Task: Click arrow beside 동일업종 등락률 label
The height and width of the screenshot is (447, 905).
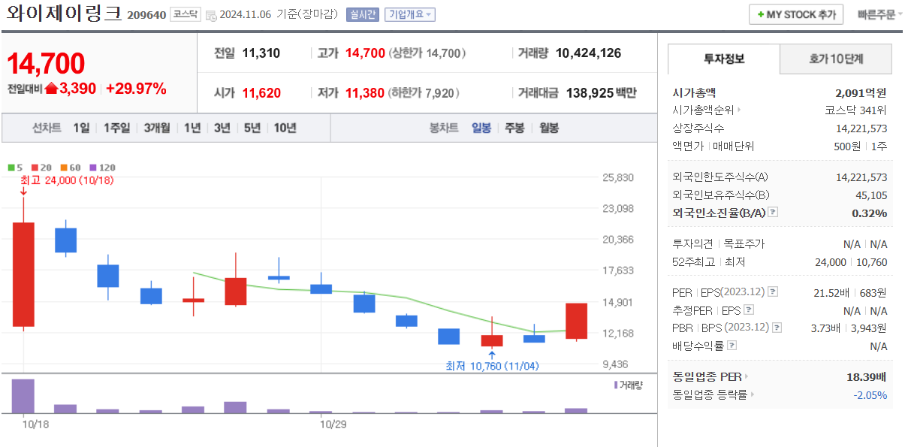Action: [x=753, y=394]
